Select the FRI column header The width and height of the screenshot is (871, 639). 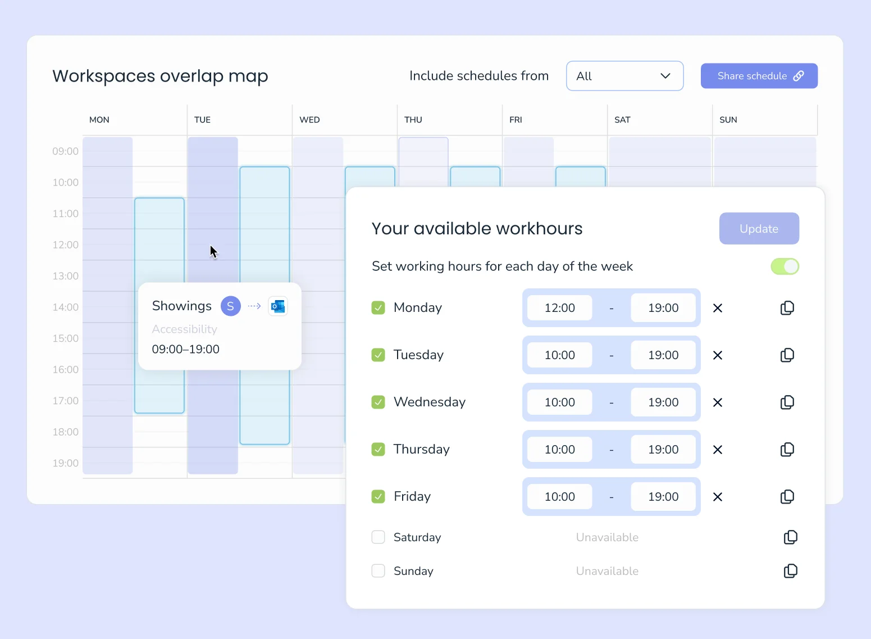pos(516,120)
